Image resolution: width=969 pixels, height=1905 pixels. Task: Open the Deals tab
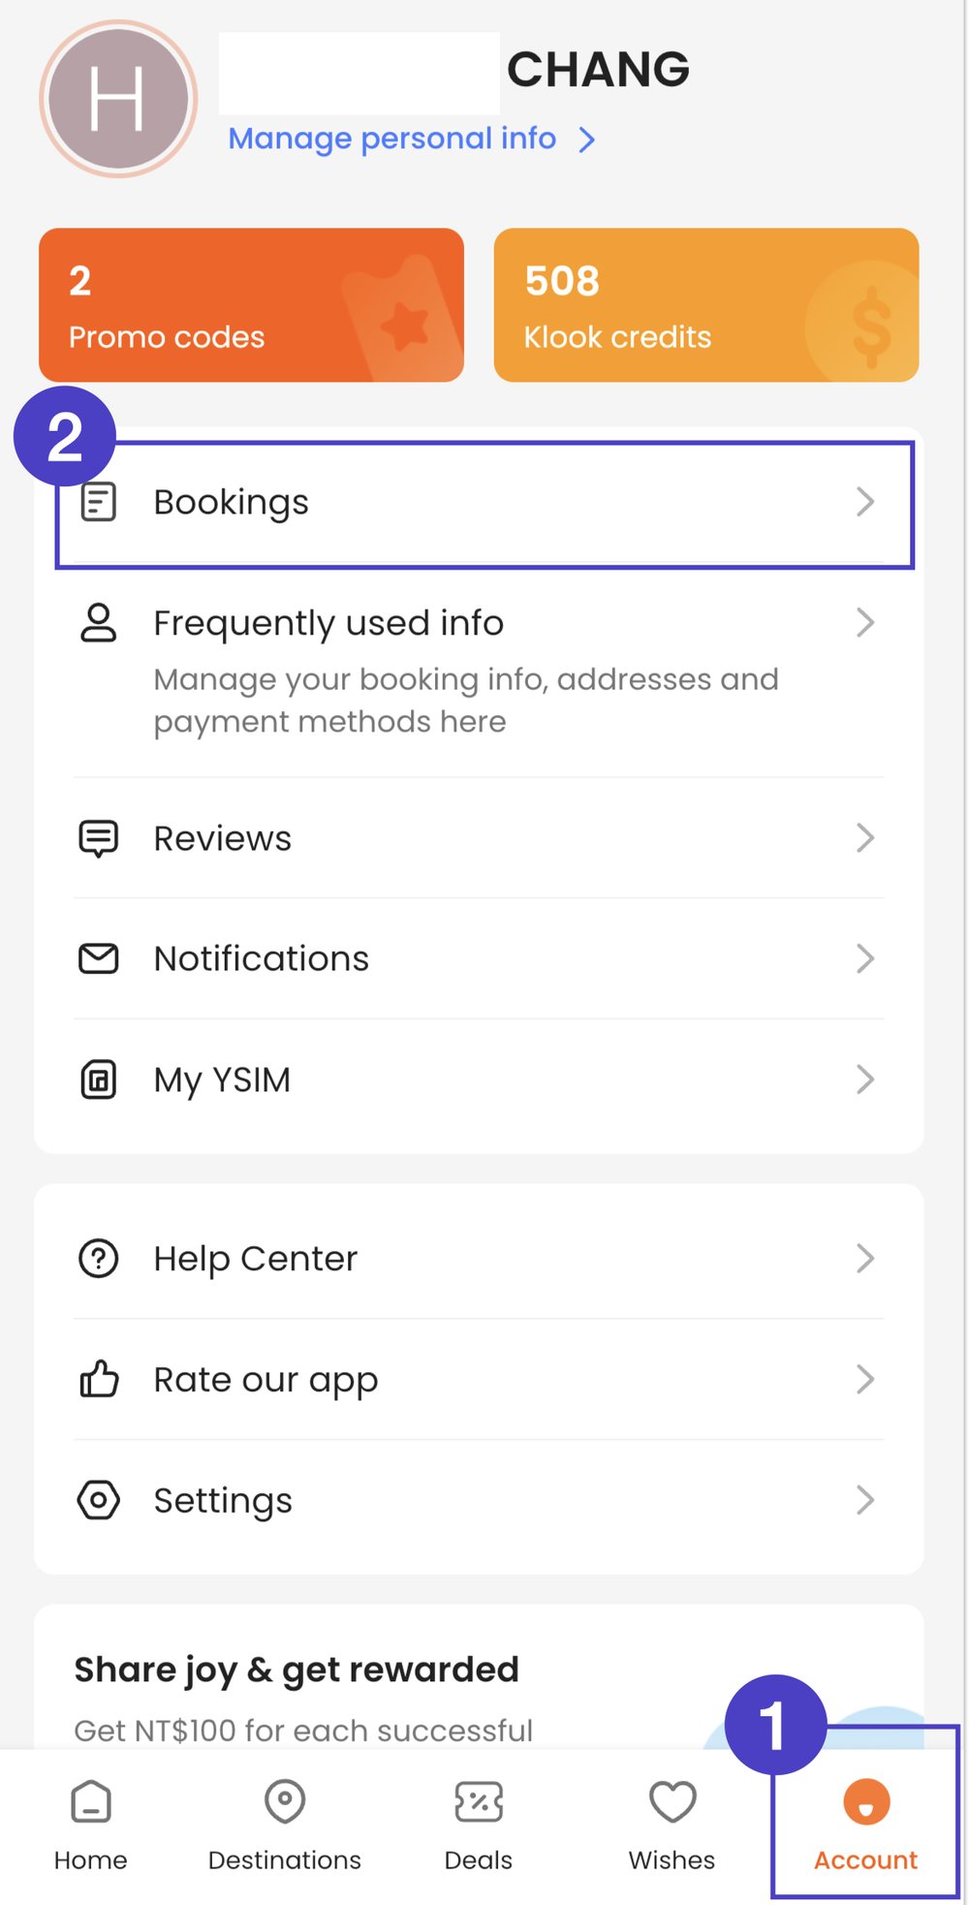(x=479, y=1825)
